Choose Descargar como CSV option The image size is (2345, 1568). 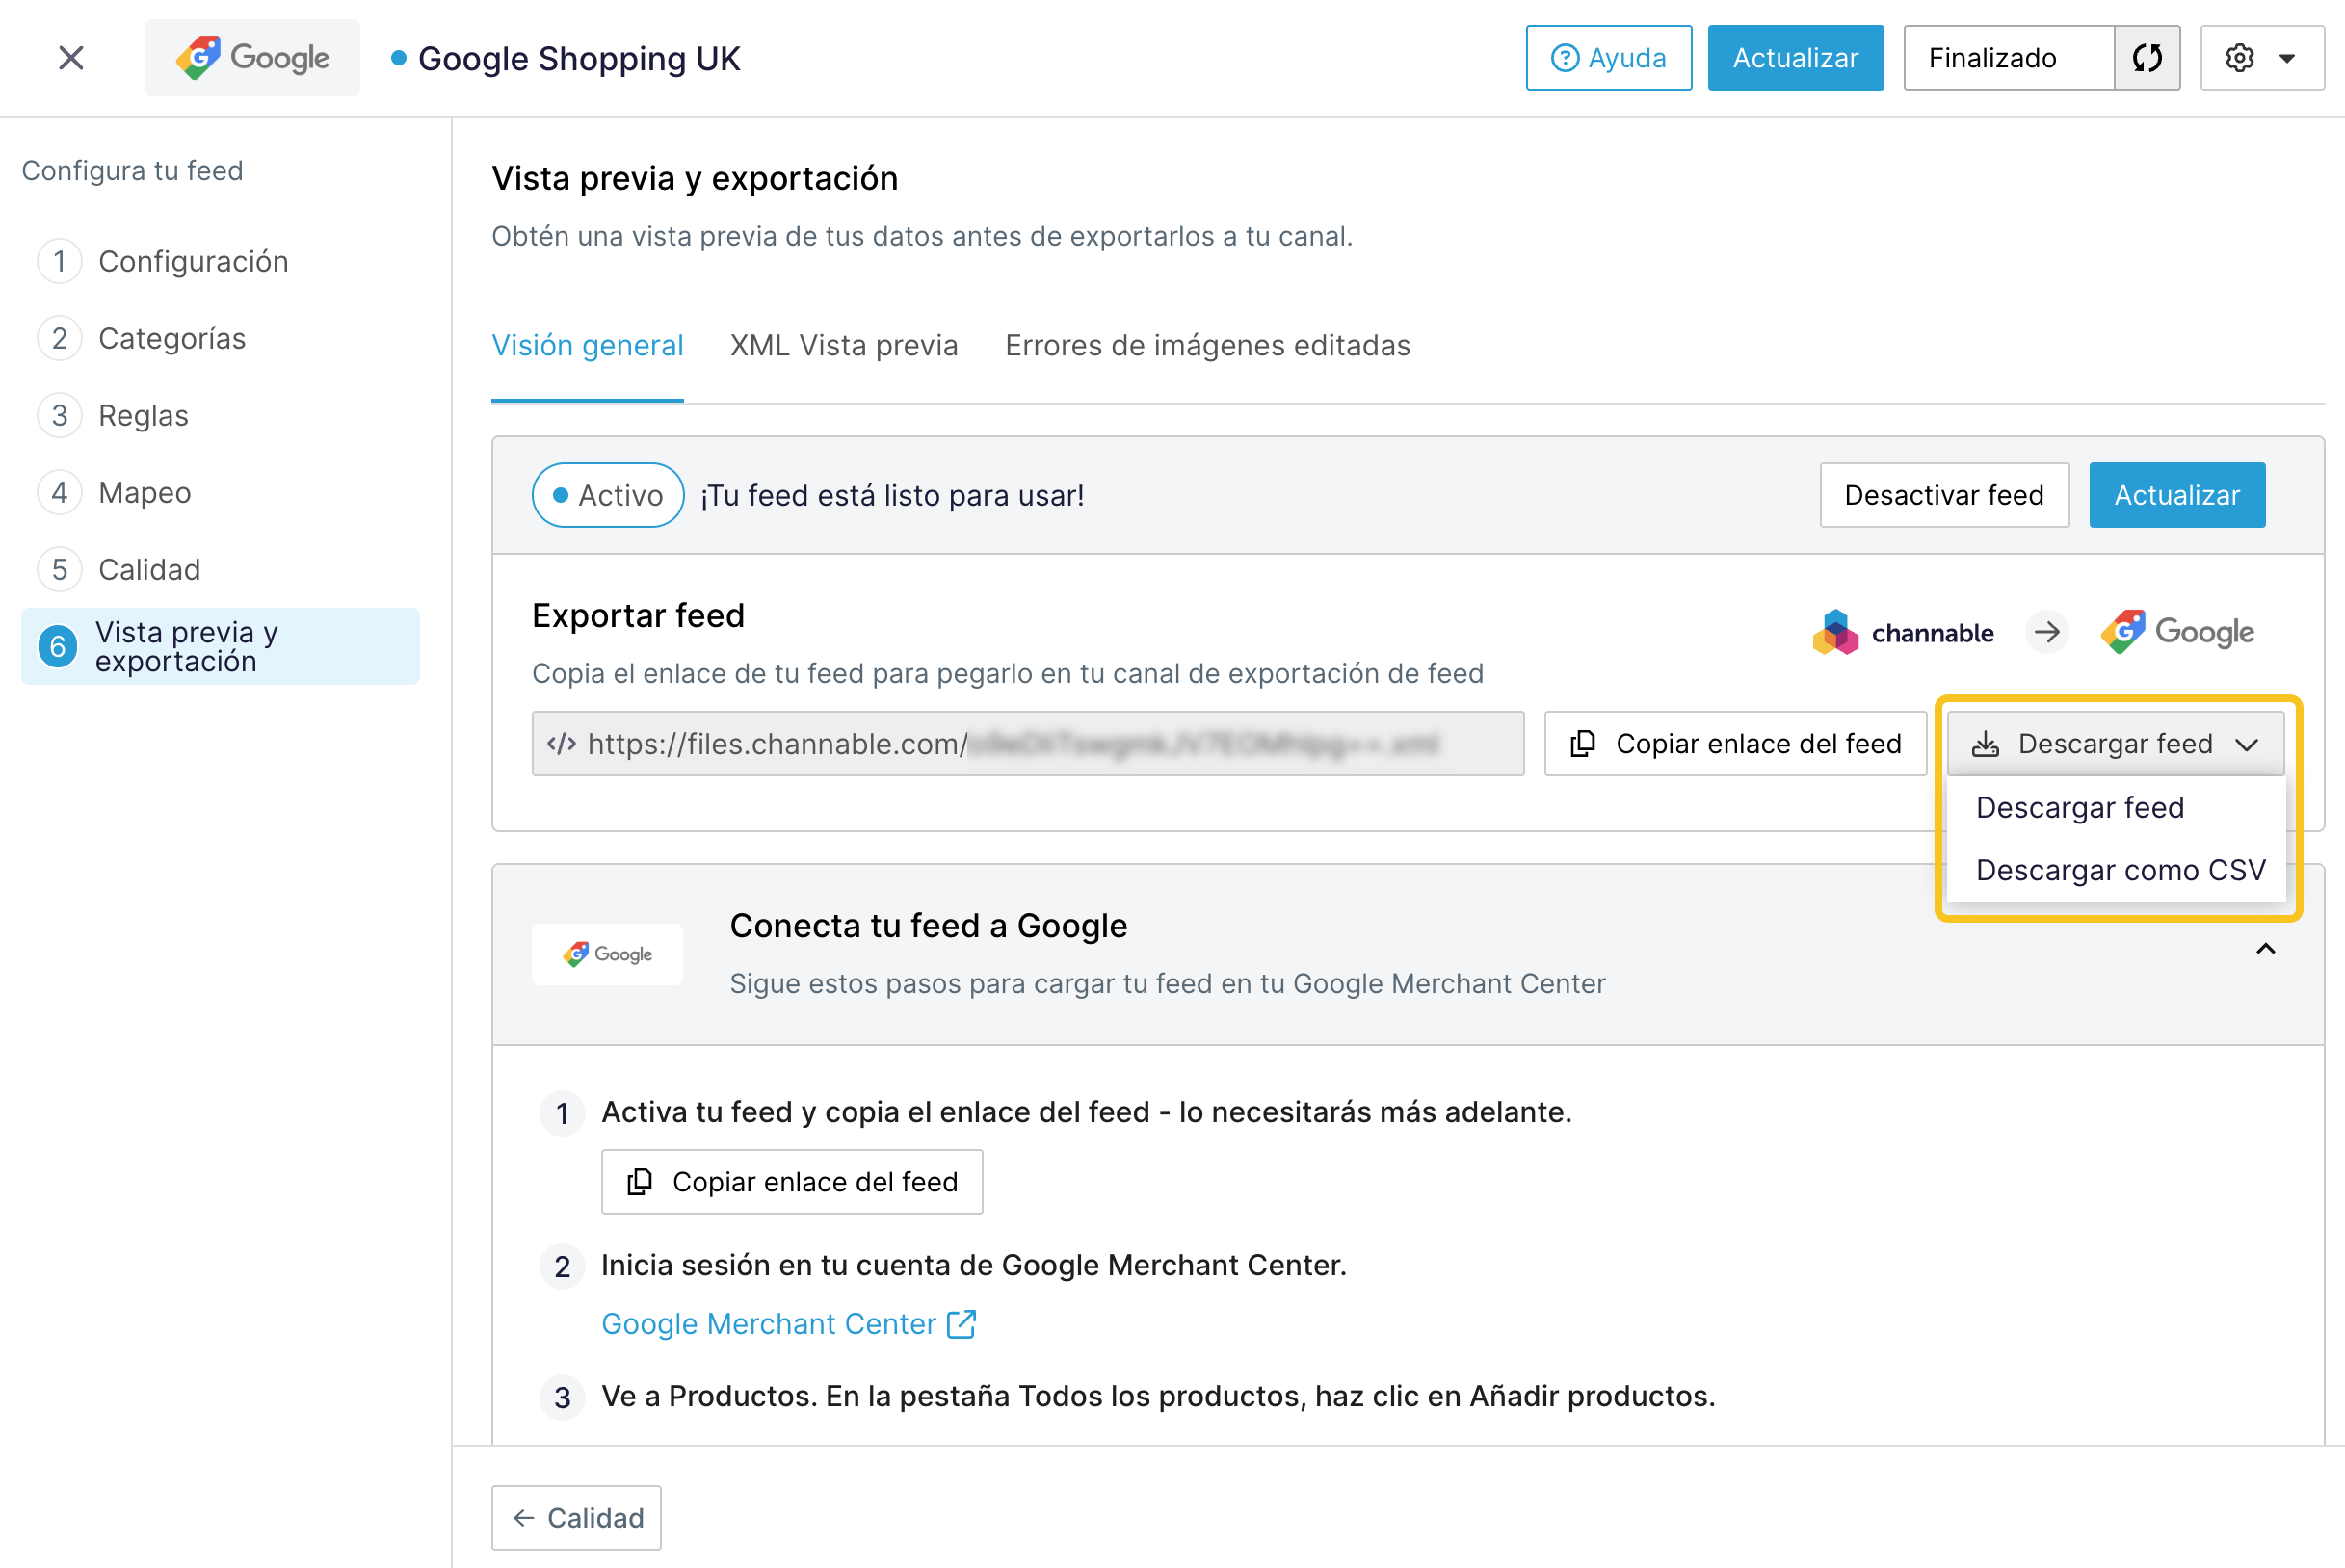[x=2120, y=870]
